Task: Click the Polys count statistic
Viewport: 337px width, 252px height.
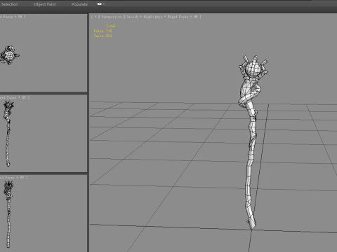Action: [x=103, y=31]
